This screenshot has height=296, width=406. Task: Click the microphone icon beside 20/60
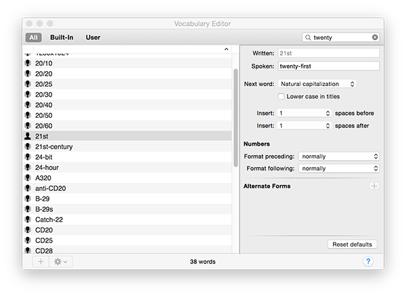click(28, 125)
